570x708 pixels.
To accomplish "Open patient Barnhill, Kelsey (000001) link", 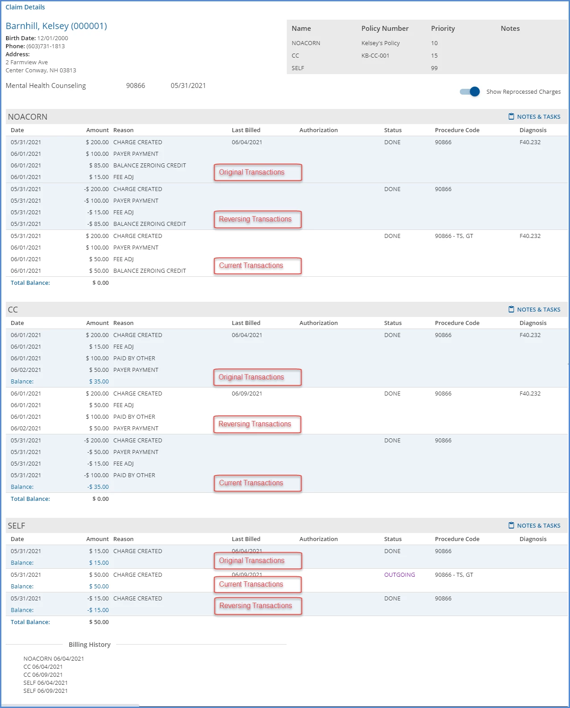I will [x=56, y=26].
